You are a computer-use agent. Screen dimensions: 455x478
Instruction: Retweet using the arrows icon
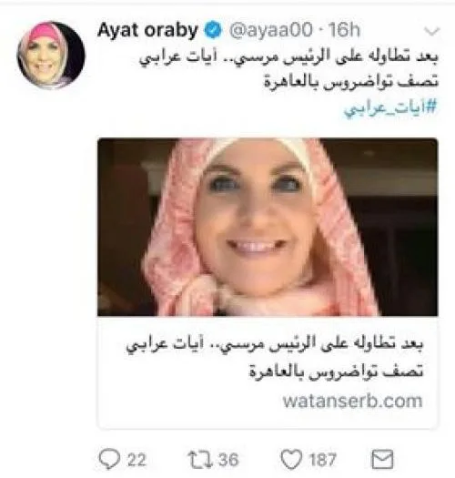pyautogui.click(x=200, y=460)
